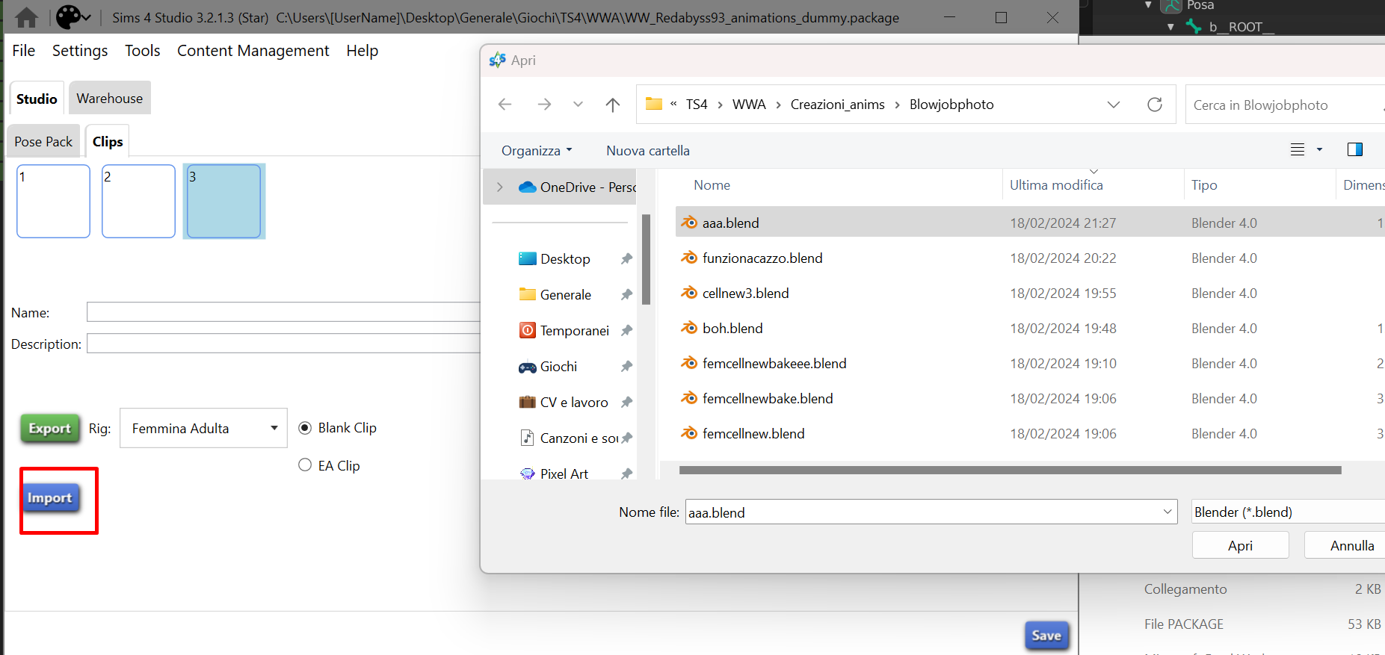Select clip thumbnail 3

tap(223, 201)
